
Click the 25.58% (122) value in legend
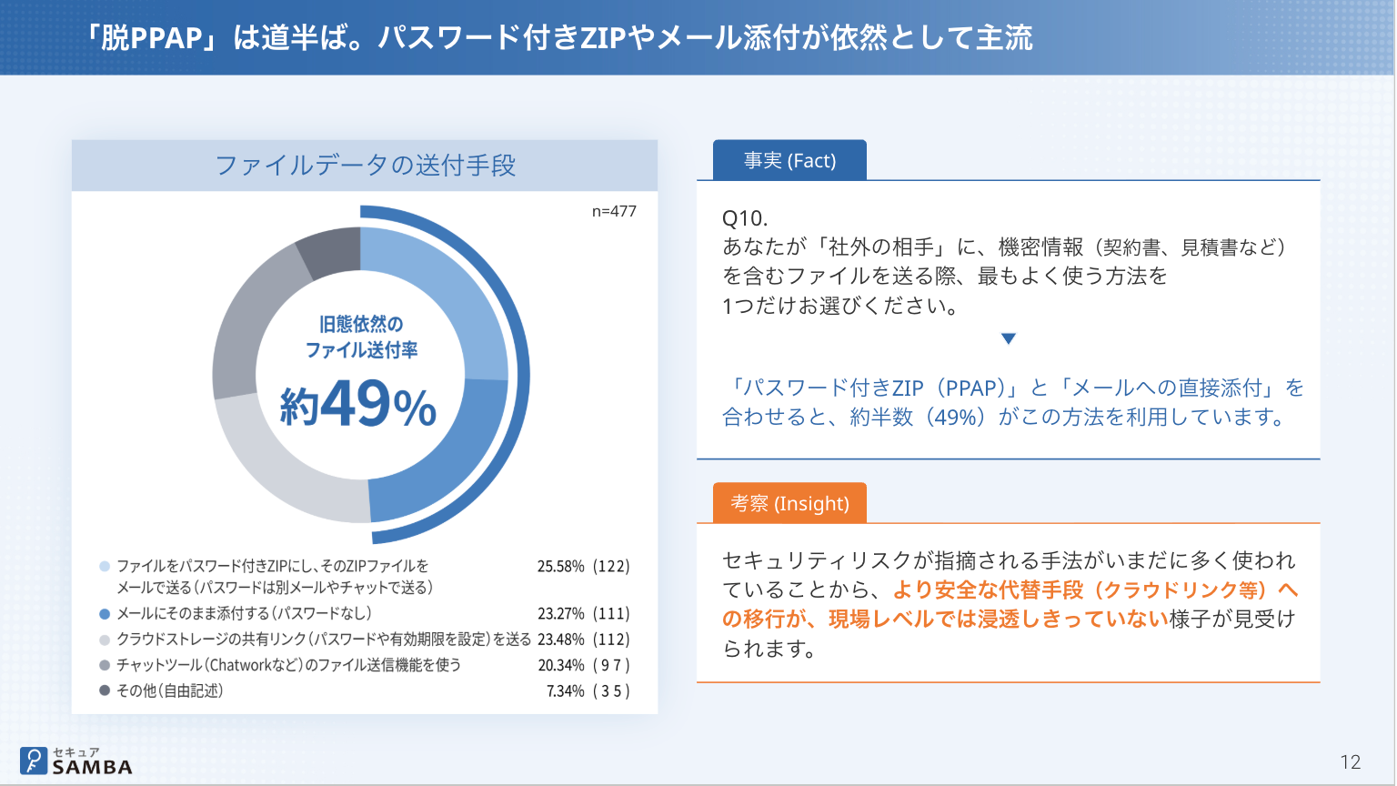click(583, 567)
